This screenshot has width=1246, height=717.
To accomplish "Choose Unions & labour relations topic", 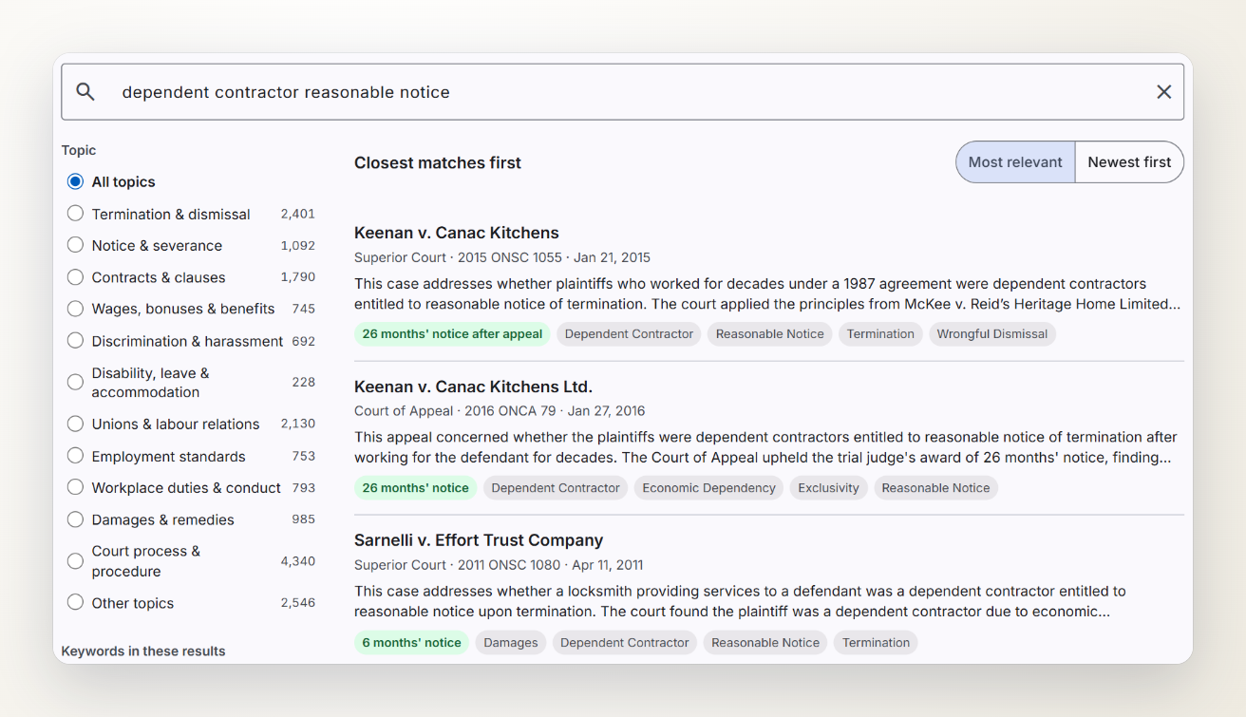I will pos(75,424).
